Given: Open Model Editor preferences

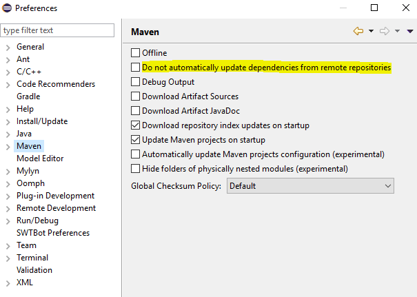Looking at the screenshot, I should (40, 158).
